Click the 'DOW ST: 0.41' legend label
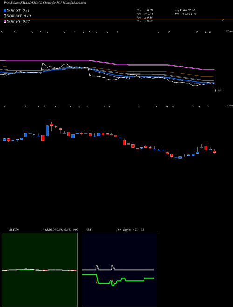 [x=18, y=10]
